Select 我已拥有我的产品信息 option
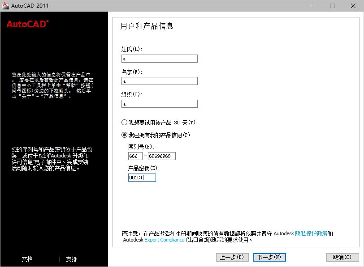The height and width of the screenshot is (267, 364). 124,134
